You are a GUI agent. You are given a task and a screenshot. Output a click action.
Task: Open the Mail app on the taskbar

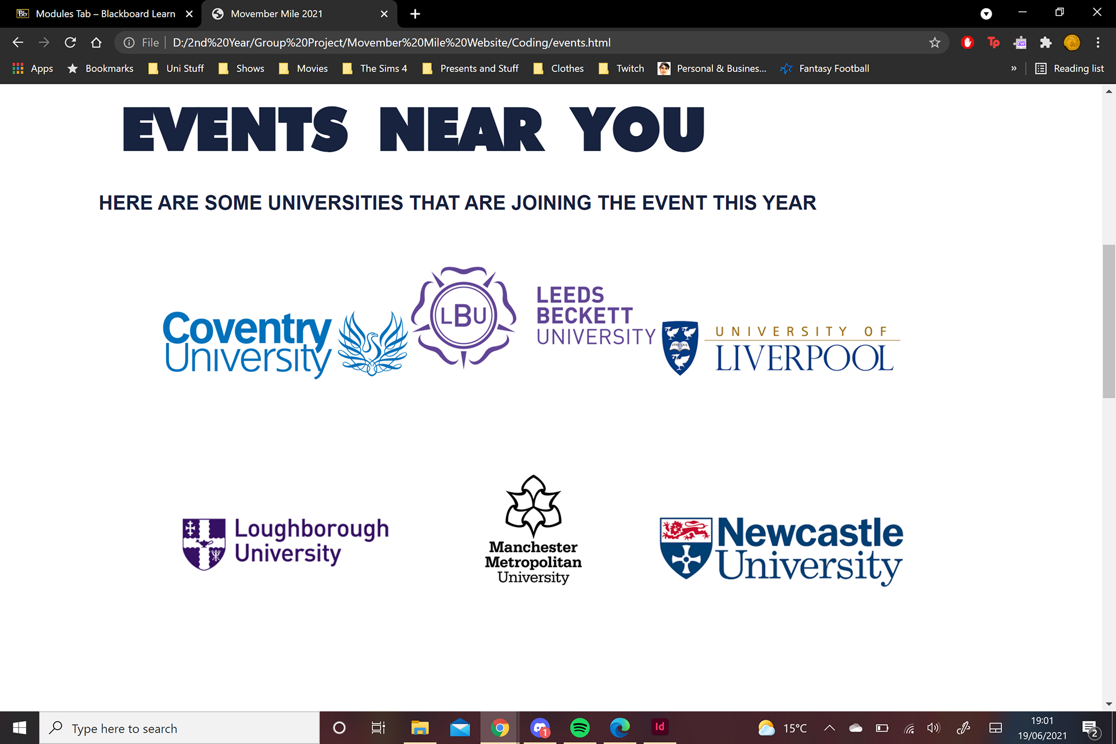460,728
